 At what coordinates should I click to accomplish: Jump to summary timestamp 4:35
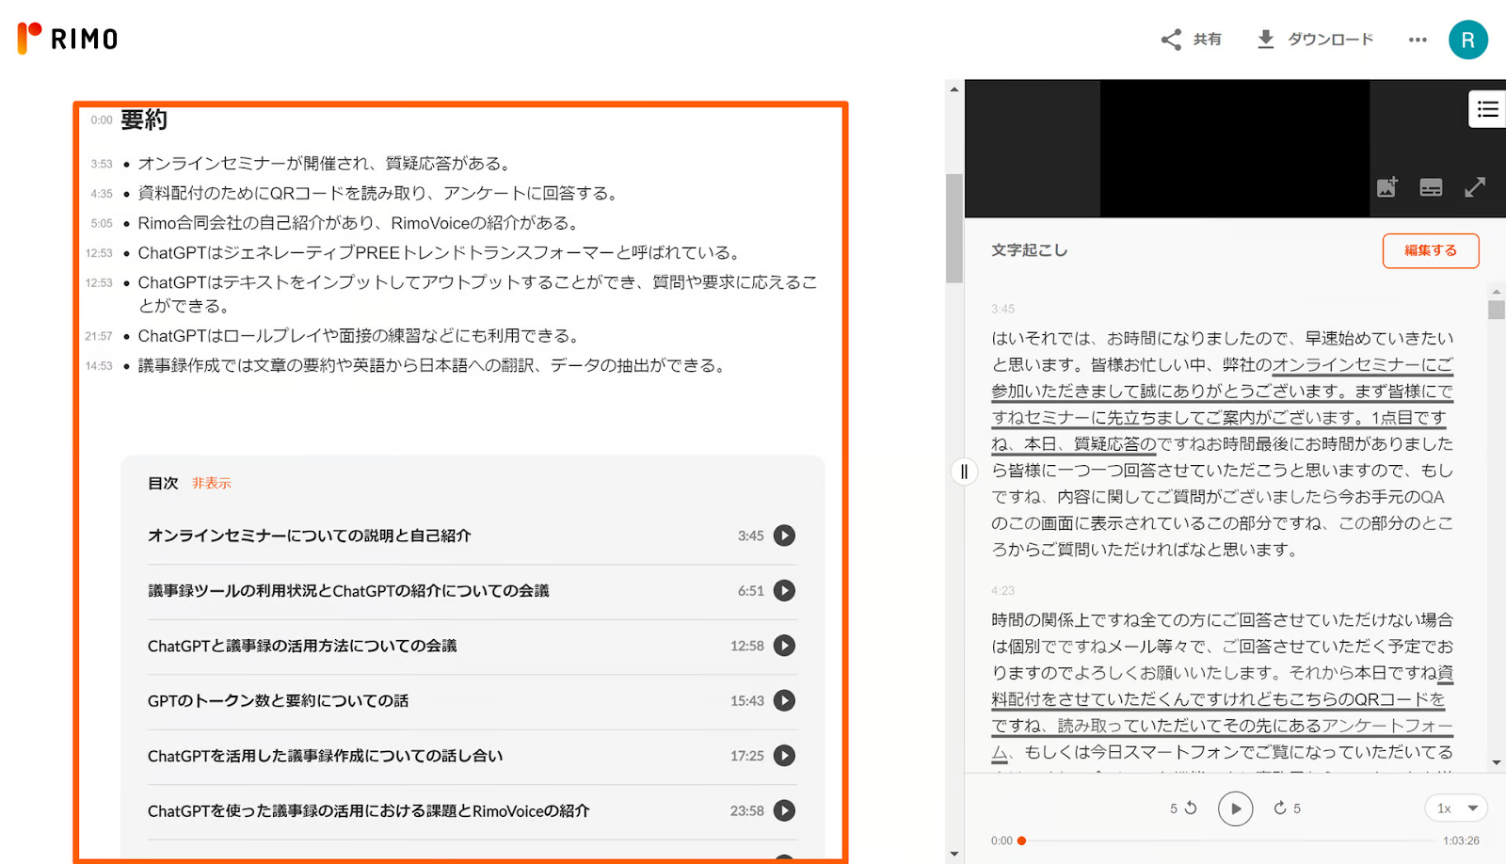(x=102, y=194)
